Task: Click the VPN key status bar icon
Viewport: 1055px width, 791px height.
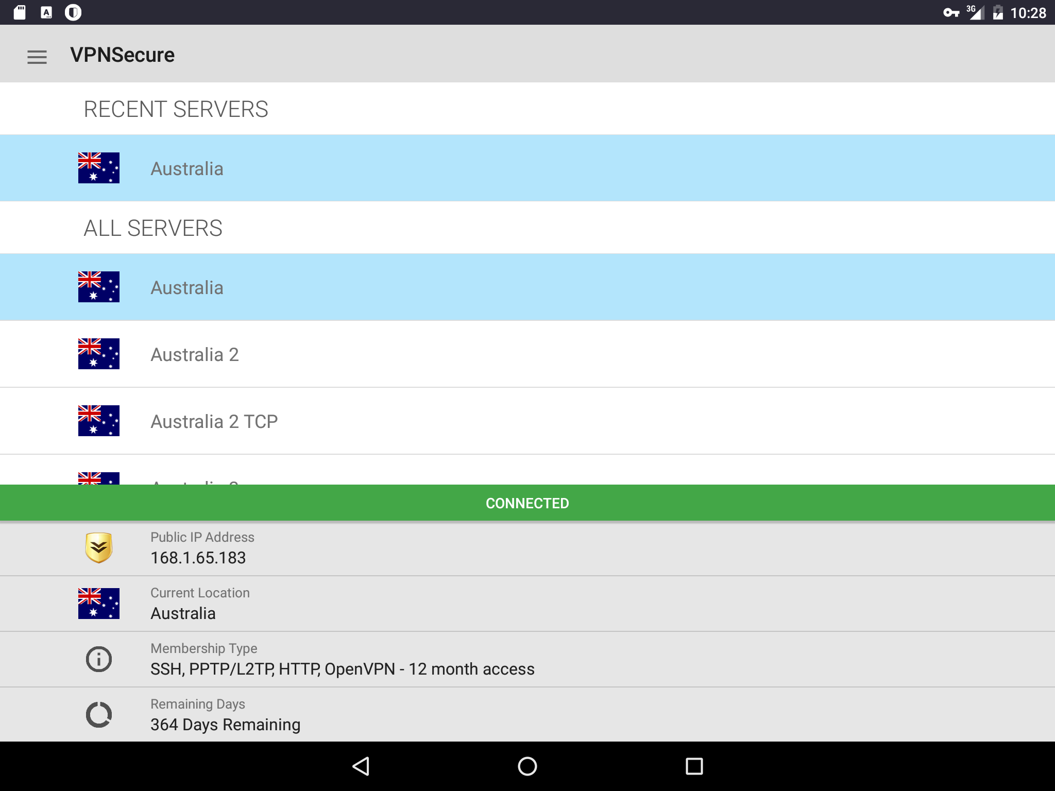Action: point(951,12)
